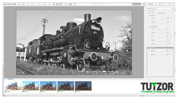
Task: Select the second exposure thumbnail
Action: click(x=31, y=86)
